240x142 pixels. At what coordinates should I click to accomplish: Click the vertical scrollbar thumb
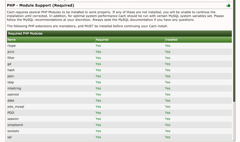click(x=234, y=50)
